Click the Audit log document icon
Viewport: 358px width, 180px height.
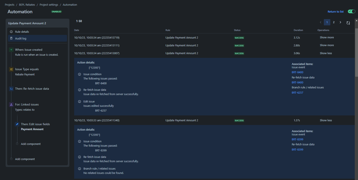(11, 38)
